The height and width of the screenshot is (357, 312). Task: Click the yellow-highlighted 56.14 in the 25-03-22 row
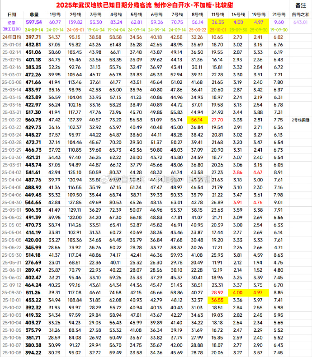(197, 120)
